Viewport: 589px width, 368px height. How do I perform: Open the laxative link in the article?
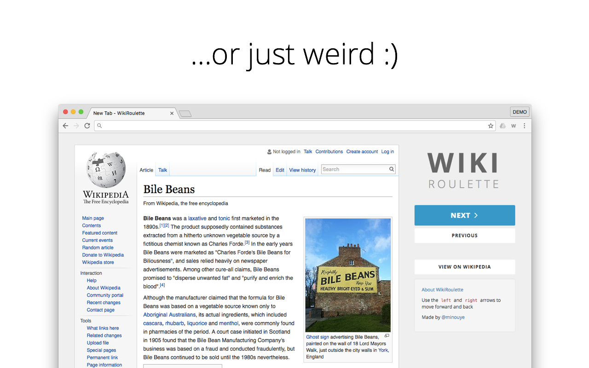tap(197, 218)
